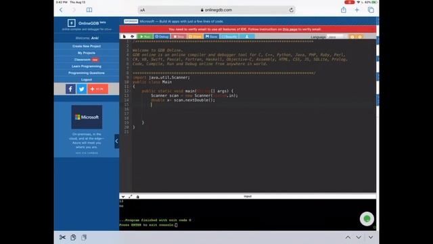
Task: Click 'public class Main' code line
Action: pyautogui.click(x=152, y=82)
